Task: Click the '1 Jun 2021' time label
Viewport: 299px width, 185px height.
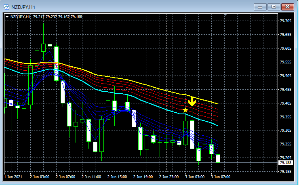Action: (x=13, y=177)
